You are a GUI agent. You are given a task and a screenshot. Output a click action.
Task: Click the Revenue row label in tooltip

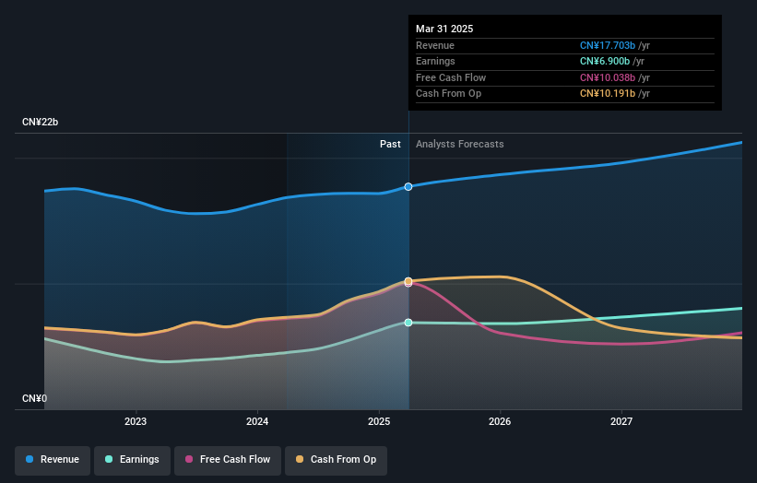coord(435,45)
